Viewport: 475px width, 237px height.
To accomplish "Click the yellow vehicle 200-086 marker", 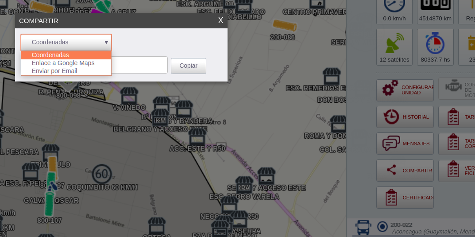I will [285, 26].
